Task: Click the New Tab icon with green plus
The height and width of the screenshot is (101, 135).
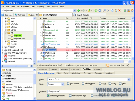Action: pos(125,11)
